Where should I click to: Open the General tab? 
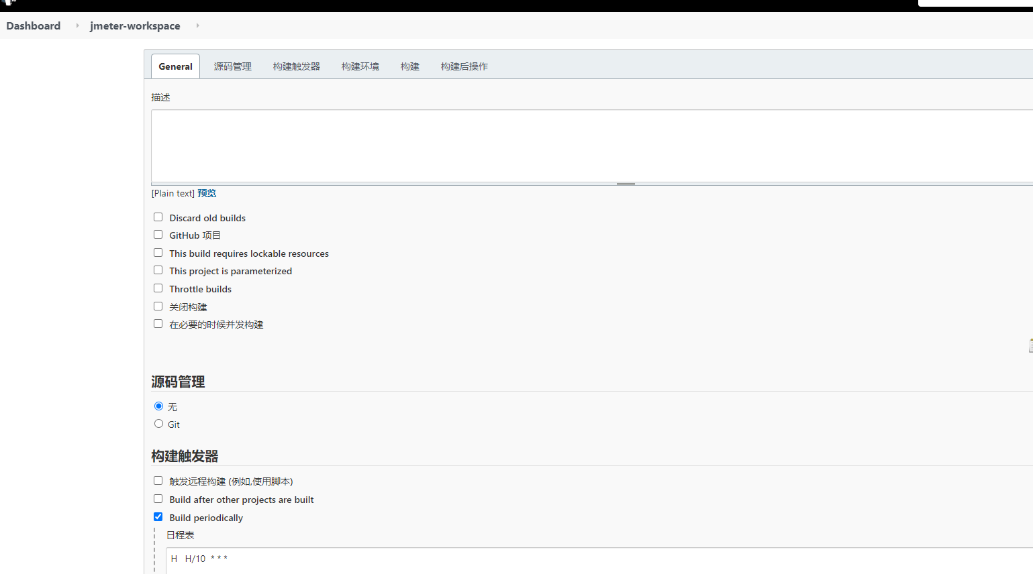point(175,66)
